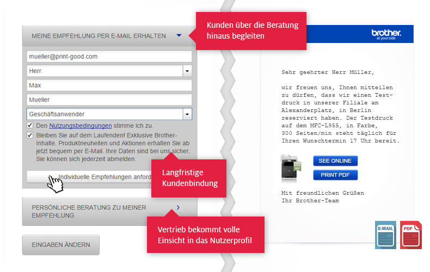Viewport: 430px width, 272px height.
Task: Click callout 'Kunden über die Beratung hinaus begleiten'
Action: tap(251, 31)
